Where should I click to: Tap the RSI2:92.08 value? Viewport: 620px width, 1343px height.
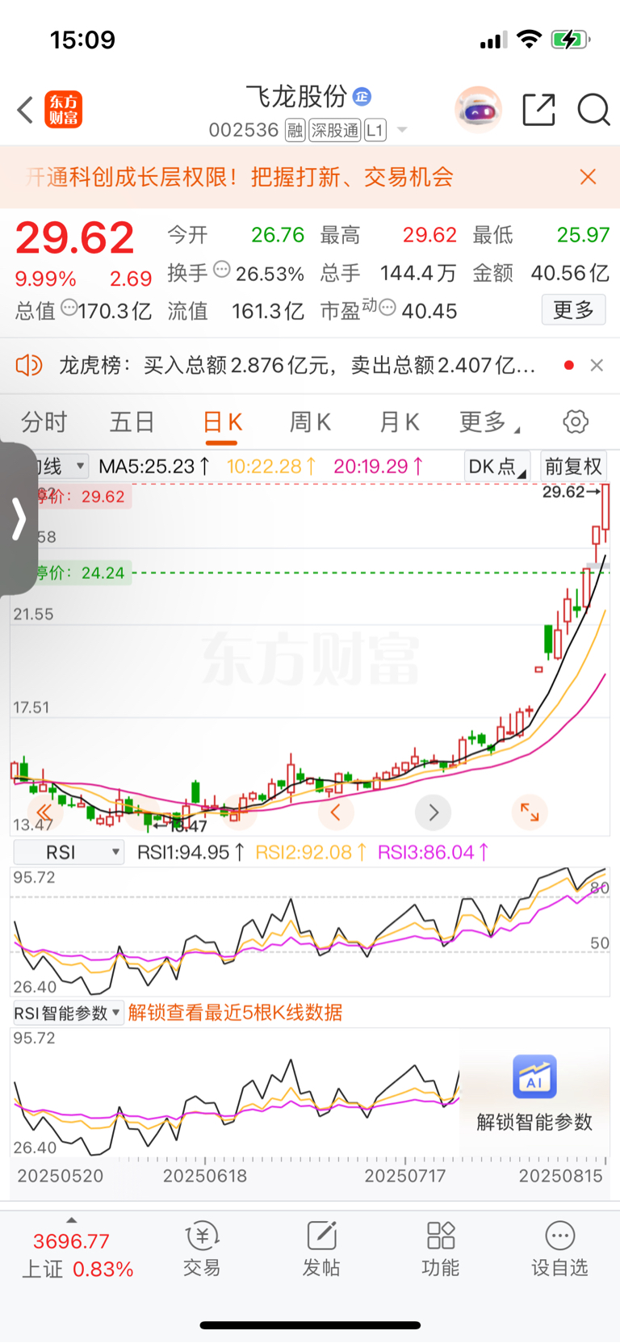311,852
